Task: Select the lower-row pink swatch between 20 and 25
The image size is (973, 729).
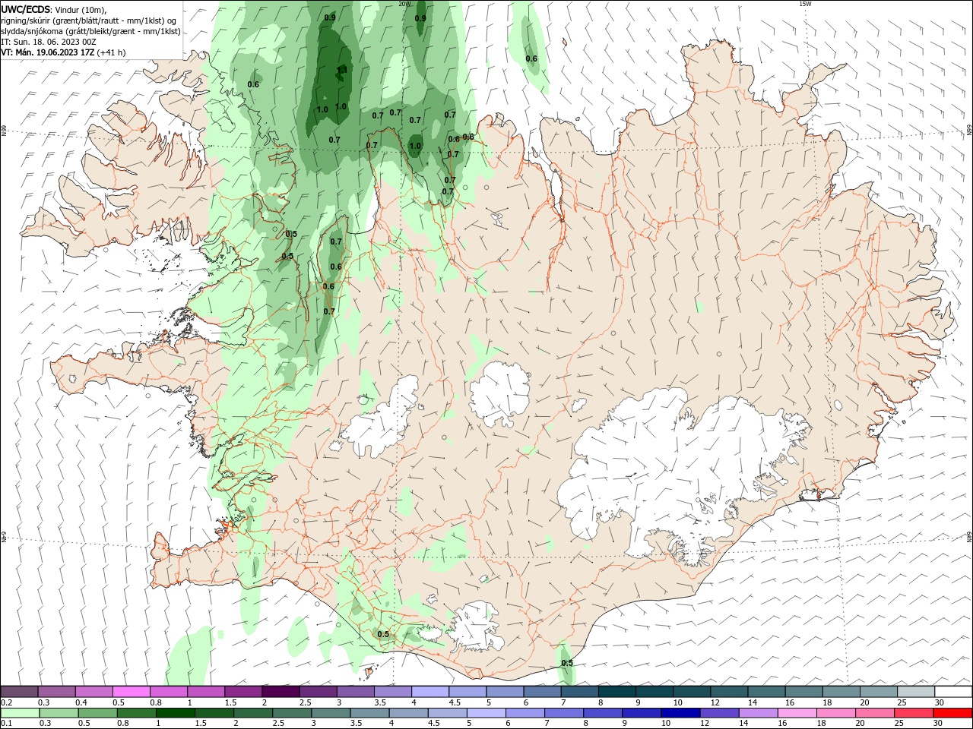Action: coord(874,713)
